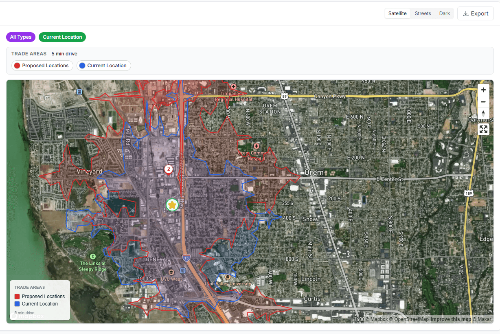Open the Maxar attribution link
Image resolution: width=500 pixels, height=334 pixels.
point(482,319)
